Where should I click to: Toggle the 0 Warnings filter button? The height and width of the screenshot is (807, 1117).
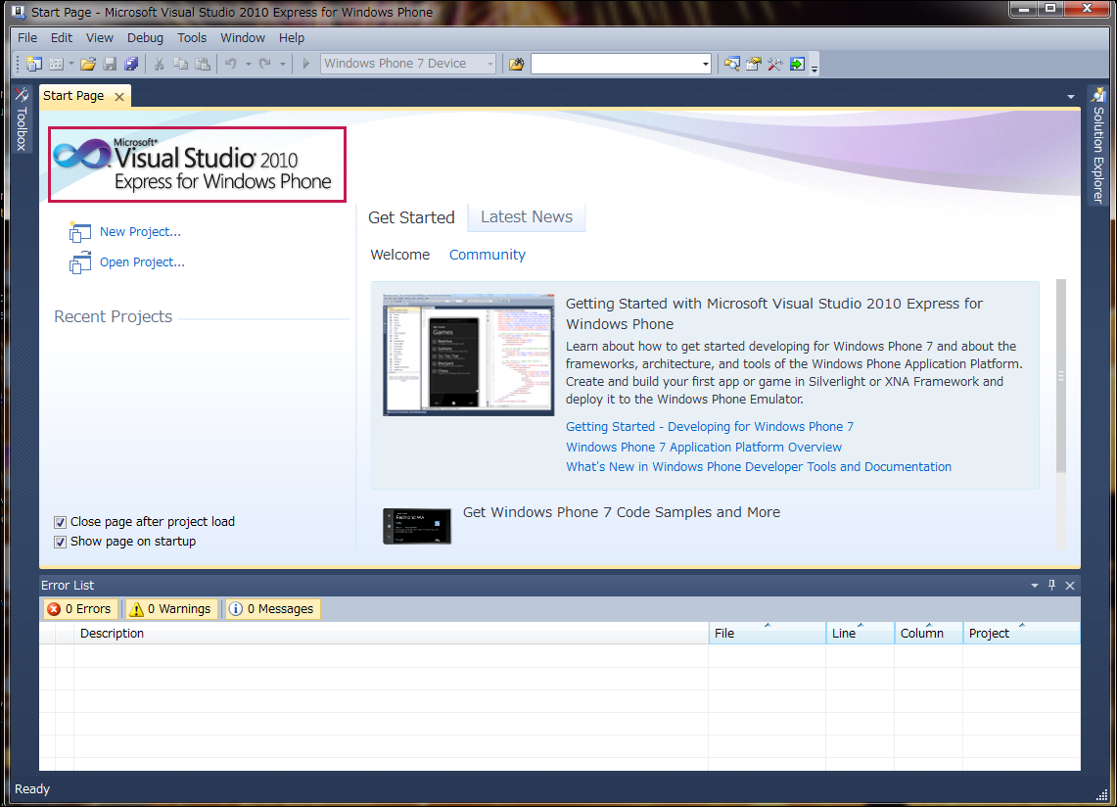click(171, 609)
